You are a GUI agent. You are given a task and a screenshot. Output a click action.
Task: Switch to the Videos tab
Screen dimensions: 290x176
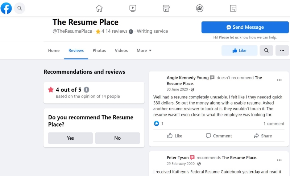121,50
